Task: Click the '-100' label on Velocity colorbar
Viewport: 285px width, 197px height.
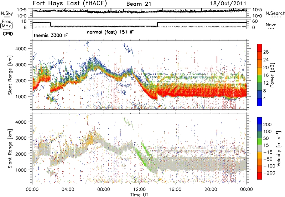Action: (269, 166)
